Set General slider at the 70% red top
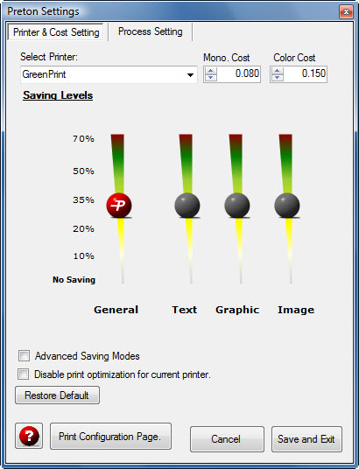359x469 pixels. coord(117,139)
